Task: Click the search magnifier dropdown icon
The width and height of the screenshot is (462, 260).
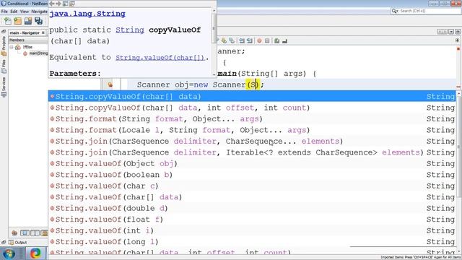Action: tap(395, 11)
